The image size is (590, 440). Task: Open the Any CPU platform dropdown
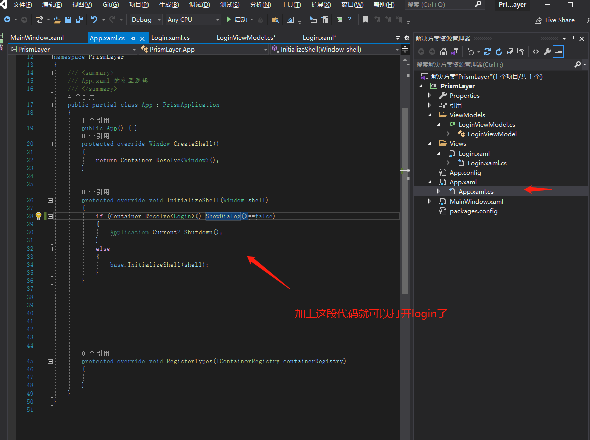193,20
